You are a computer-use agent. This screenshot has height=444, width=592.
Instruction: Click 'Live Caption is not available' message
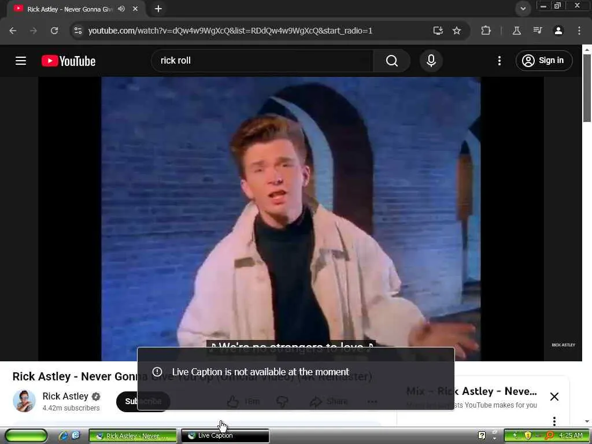tap(261, 372)
